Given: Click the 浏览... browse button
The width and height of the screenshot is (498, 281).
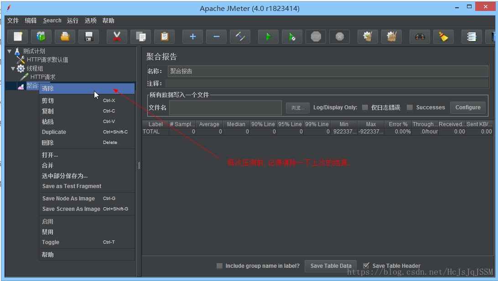Looking at the screenshot, I should (298, 108).
